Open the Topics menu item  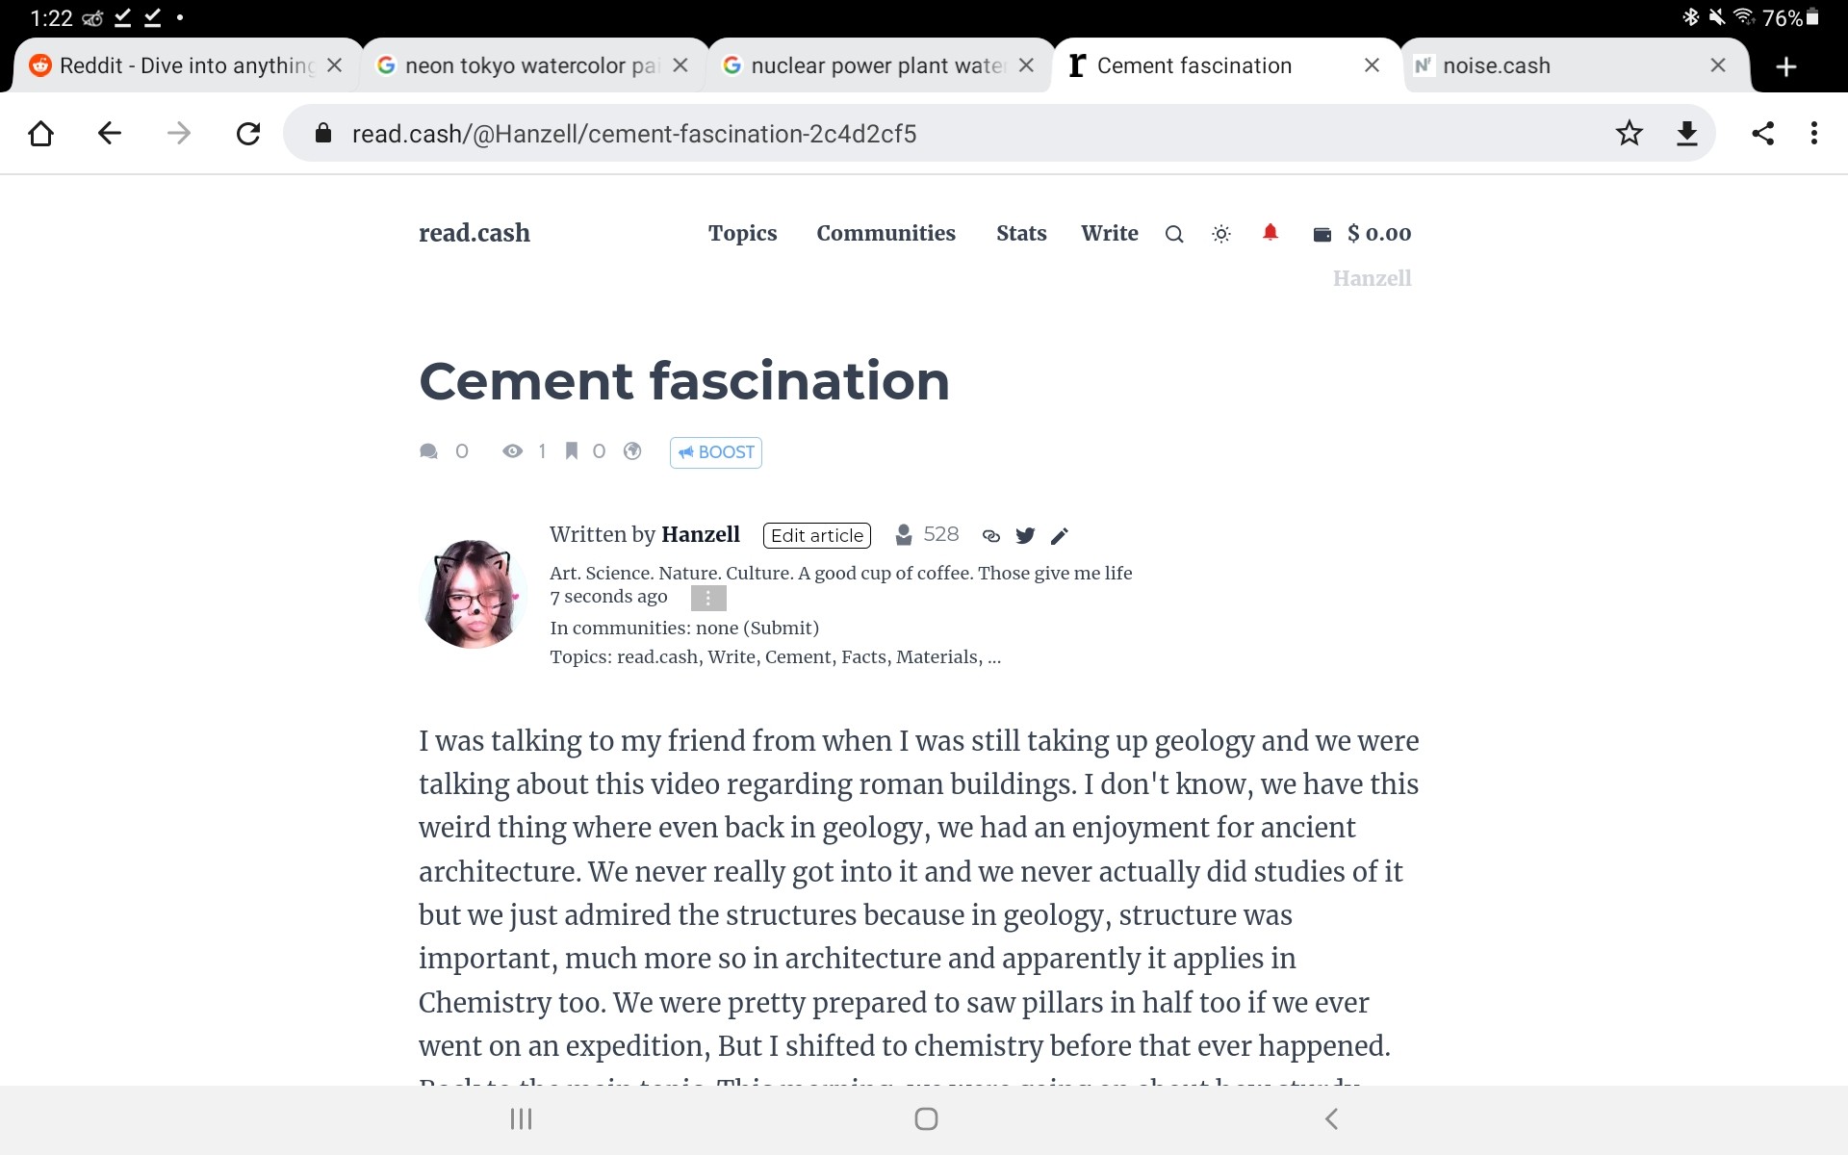coord(742,233)
